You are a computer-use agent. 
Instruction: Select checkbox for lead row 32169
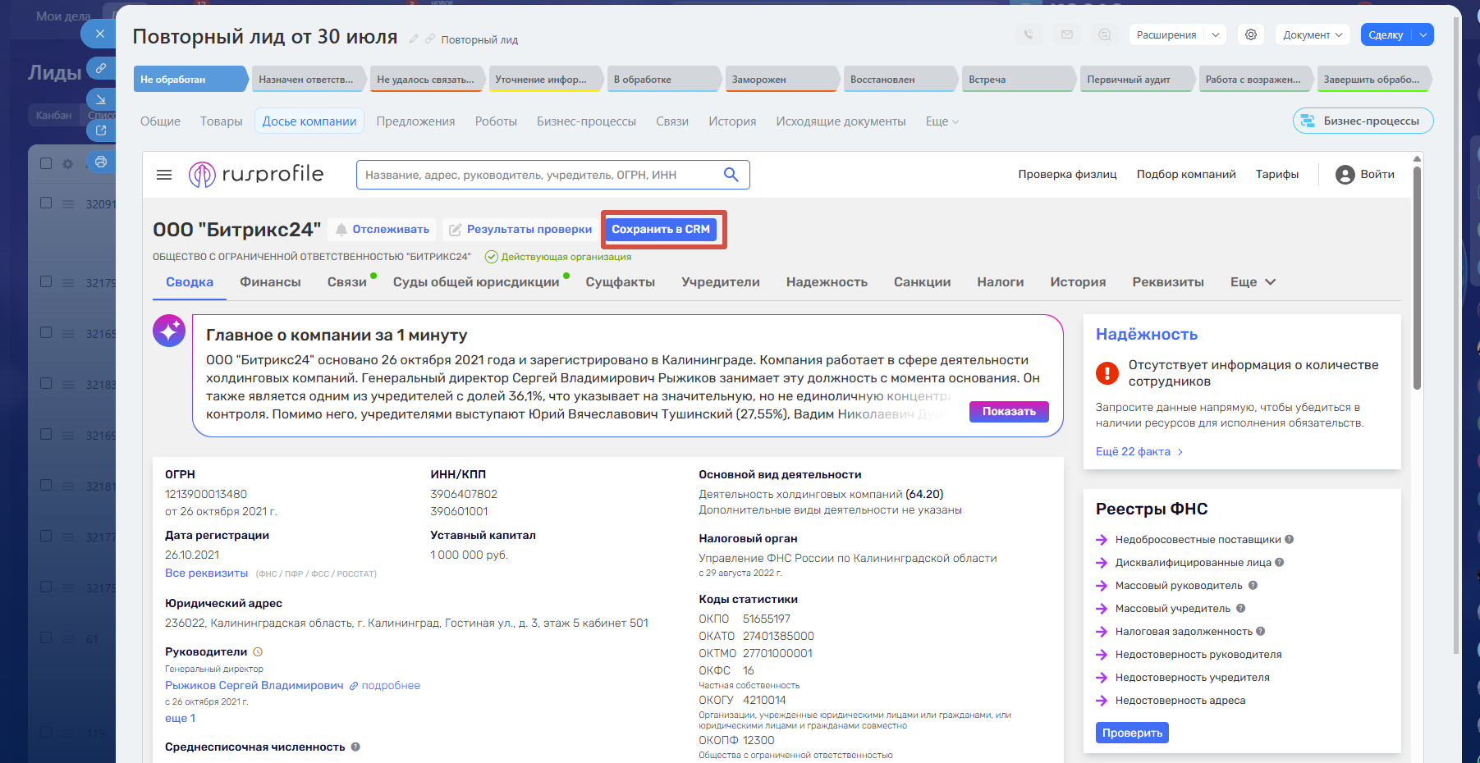point(46,434)
